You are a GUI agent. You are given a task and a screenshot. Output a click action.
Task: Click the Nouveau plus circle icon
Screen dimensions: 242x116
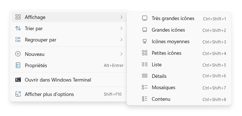pos(18,54)
